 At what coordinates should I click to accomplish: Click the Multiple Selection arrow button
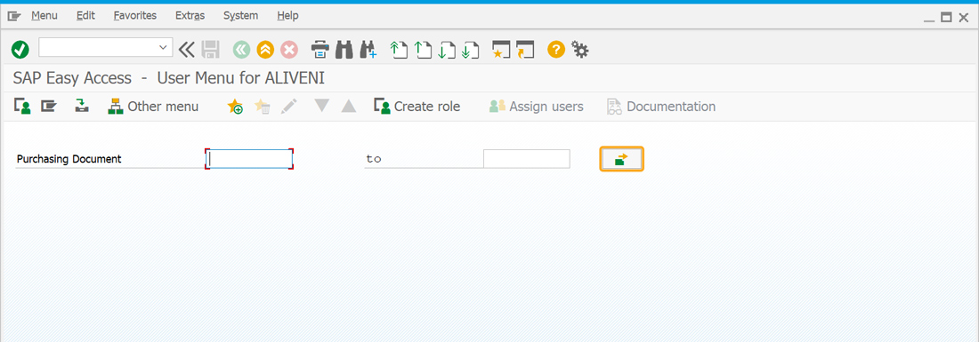(621, 159)
